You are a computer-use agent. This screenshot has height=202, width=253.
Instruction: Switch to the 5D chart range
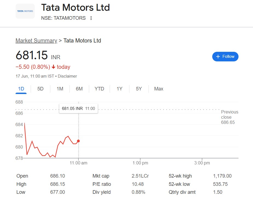(x=40, y=89)
